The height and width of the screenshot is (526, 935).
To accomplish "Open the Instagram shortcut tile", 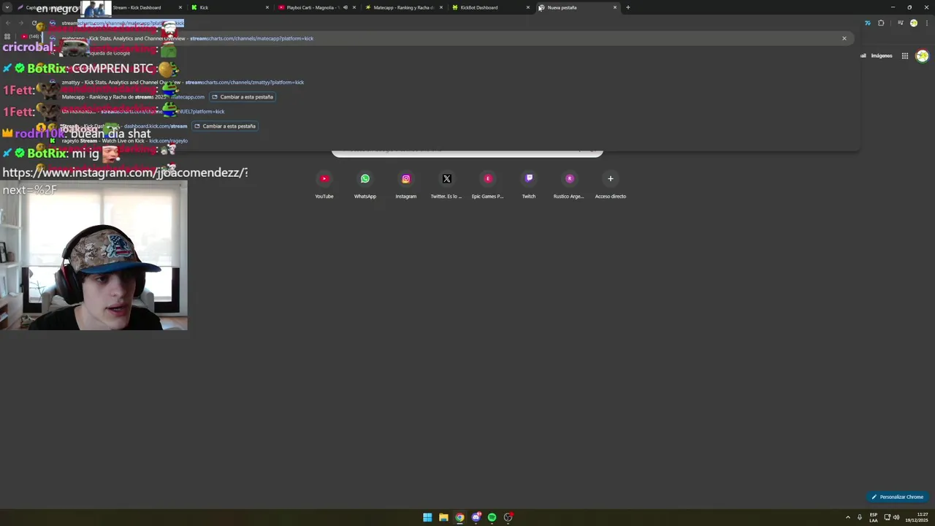I will 406,185.
